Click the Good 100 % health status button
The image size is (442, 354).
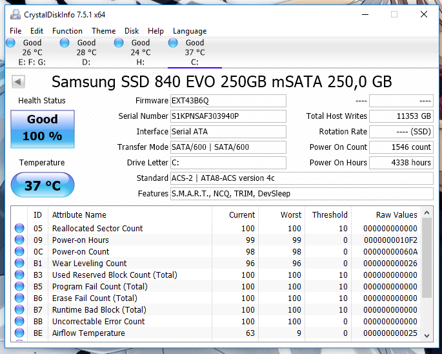pyautogui.click(x=43, y=129)
